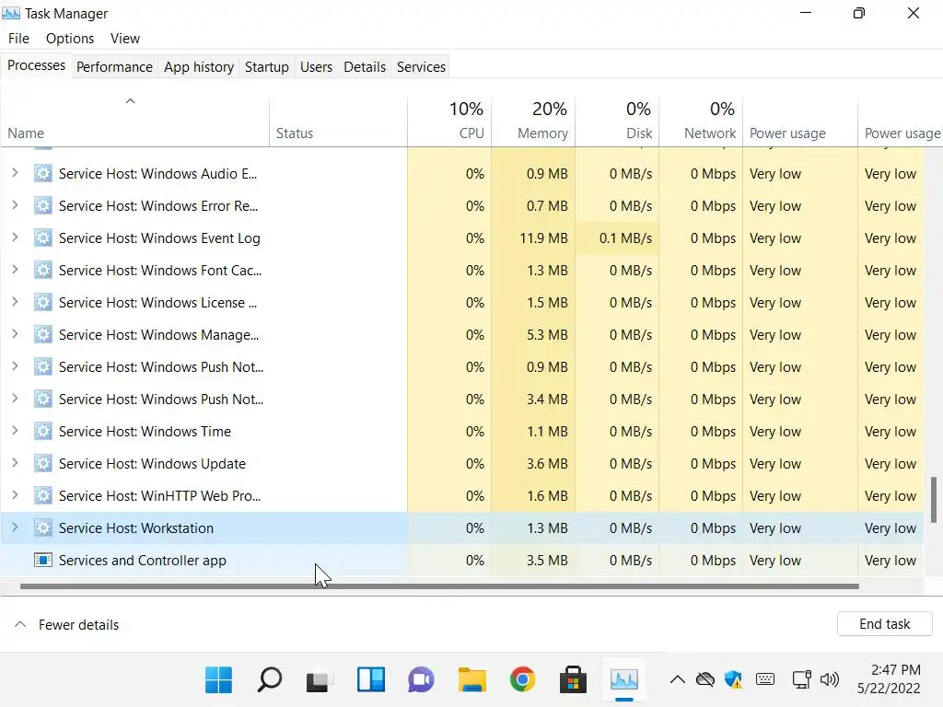Open clock and date 2:47 PM
This screenshot has width=943, height=707.
889,679
